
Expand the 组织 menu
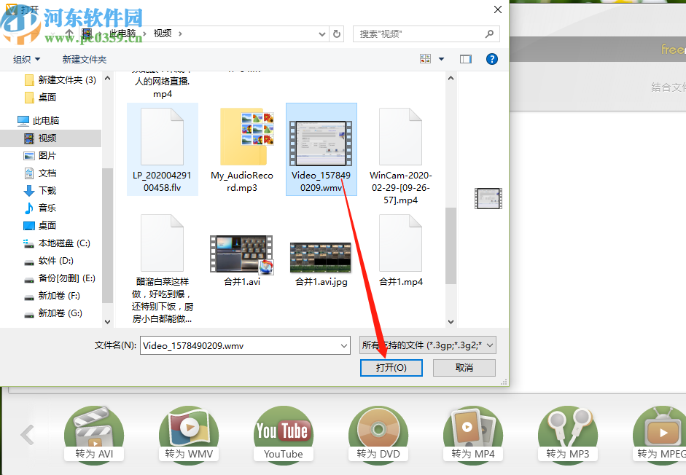coord(26,59)
